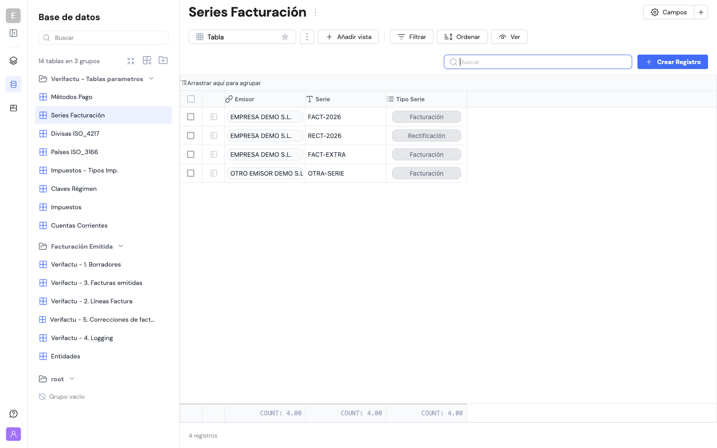Collapse the root group chevron
The height and width of the screenshot is (448, 717).
pyautogui.click(x=72, y=379)
